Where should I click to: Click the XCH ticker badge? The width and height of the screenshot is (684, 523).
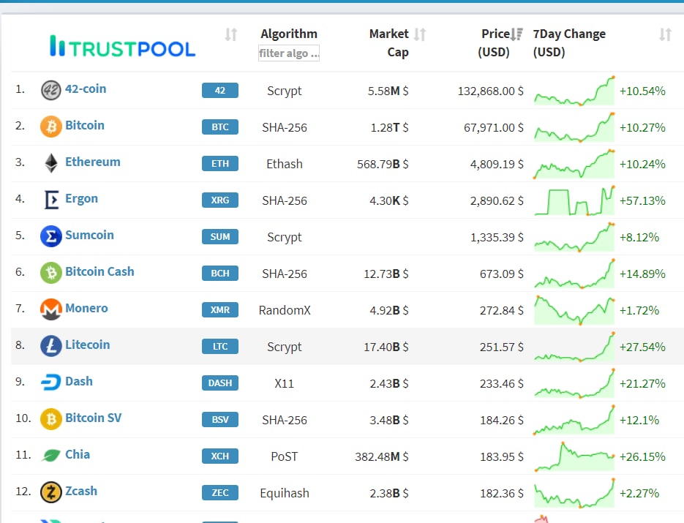pos(220,456)
